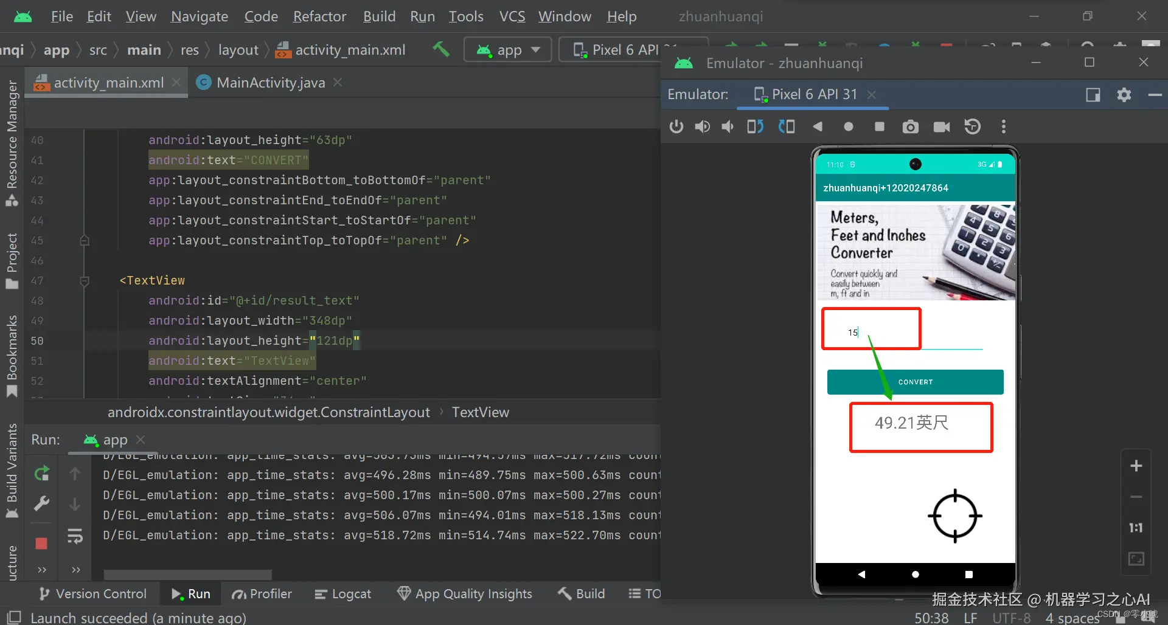Open the app run configuration dropdown

(x=508, y=50)
